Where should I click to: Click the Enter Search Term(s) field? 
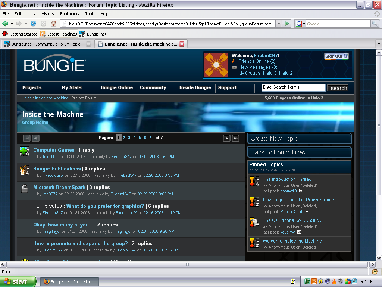(x=293, y=87)
